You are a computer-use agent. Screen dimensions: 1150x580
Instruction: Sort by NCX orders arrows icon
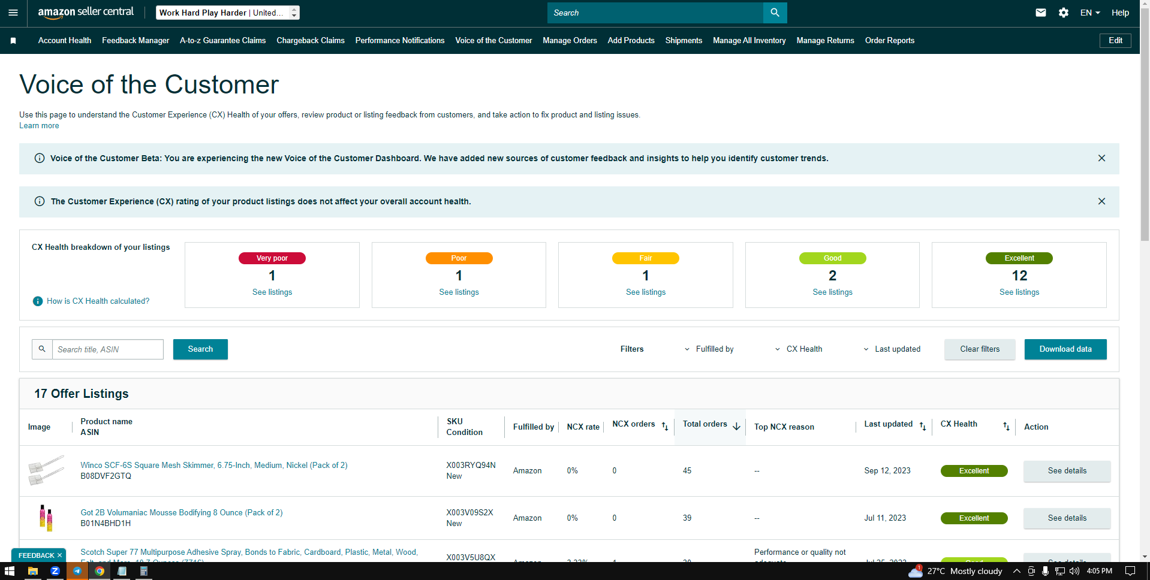[665, 426]
